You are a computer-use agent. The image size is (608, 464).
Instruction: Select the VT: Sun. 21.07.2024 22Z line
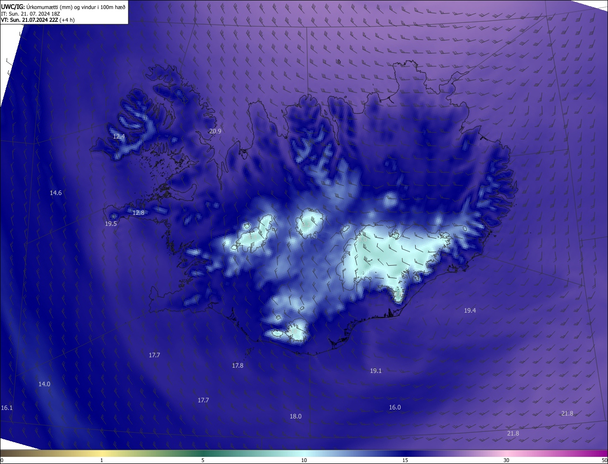tap(38, 20)
